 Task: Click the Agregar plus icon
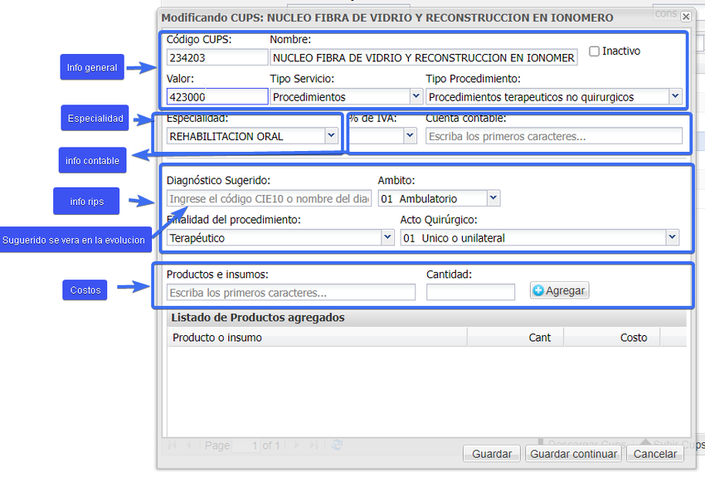click(538, 290)
